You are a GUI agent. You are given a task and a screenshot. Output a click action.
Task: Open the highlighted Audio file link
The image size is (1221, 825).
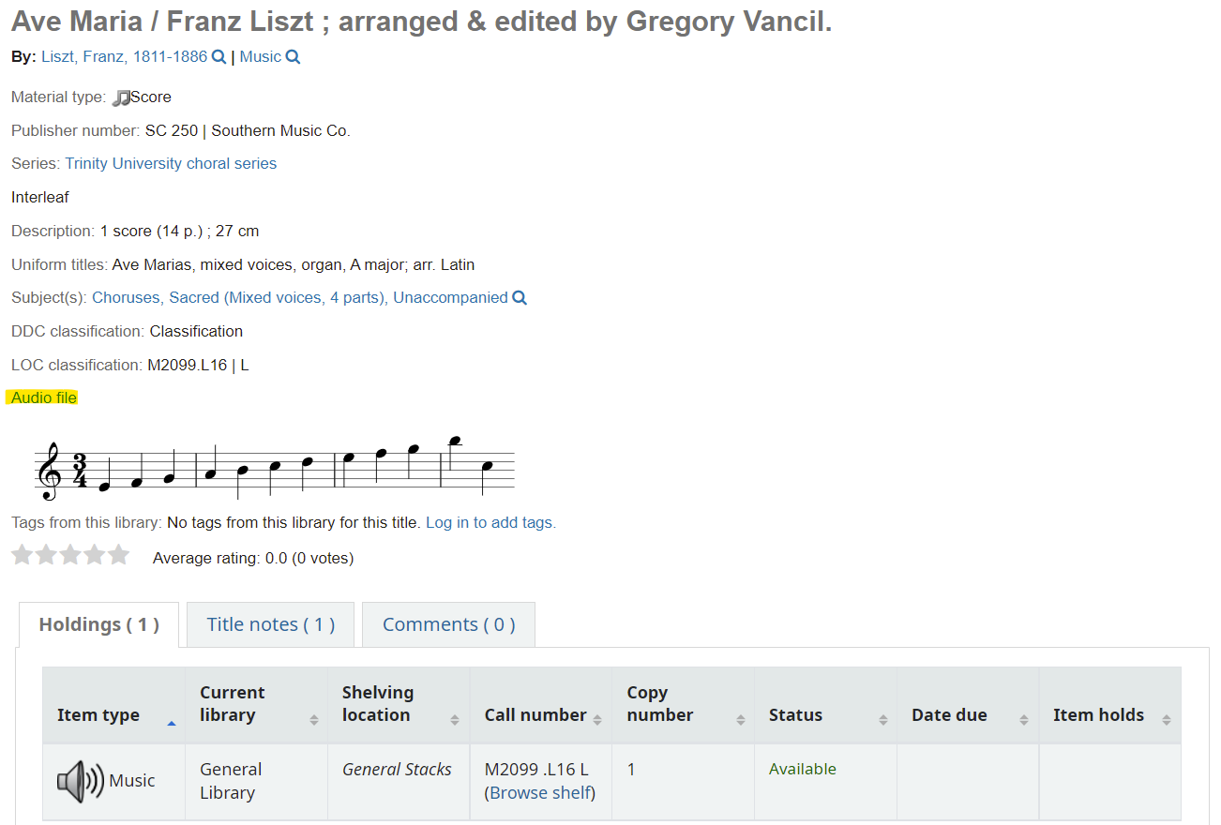pos(44,397)
